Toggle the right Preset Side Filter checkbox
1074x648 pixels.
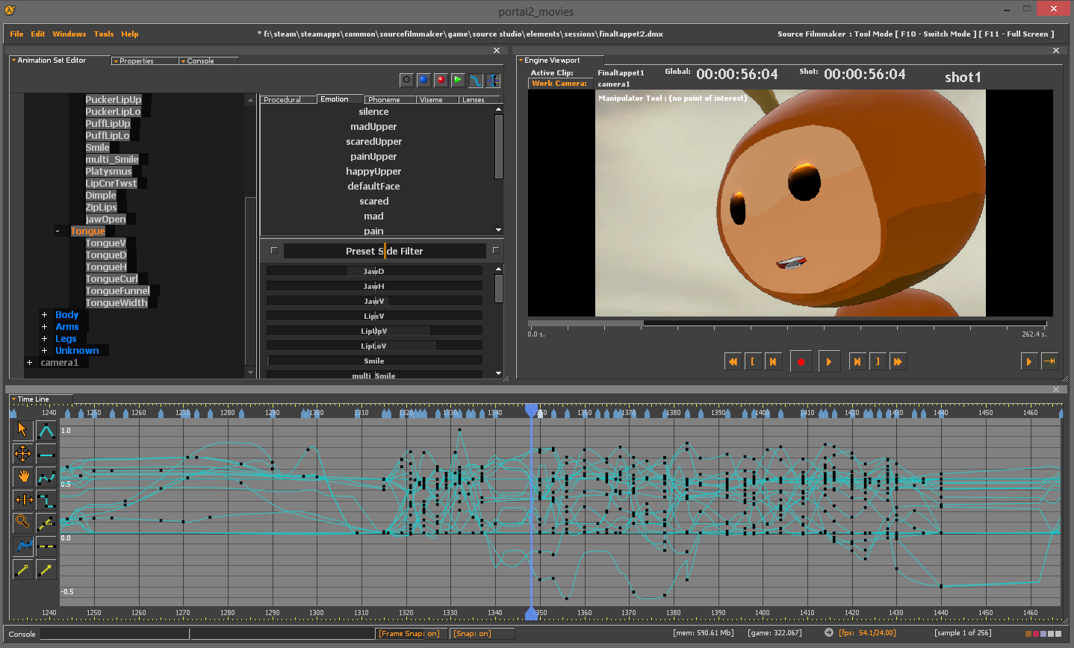click(x=495, y=251)
